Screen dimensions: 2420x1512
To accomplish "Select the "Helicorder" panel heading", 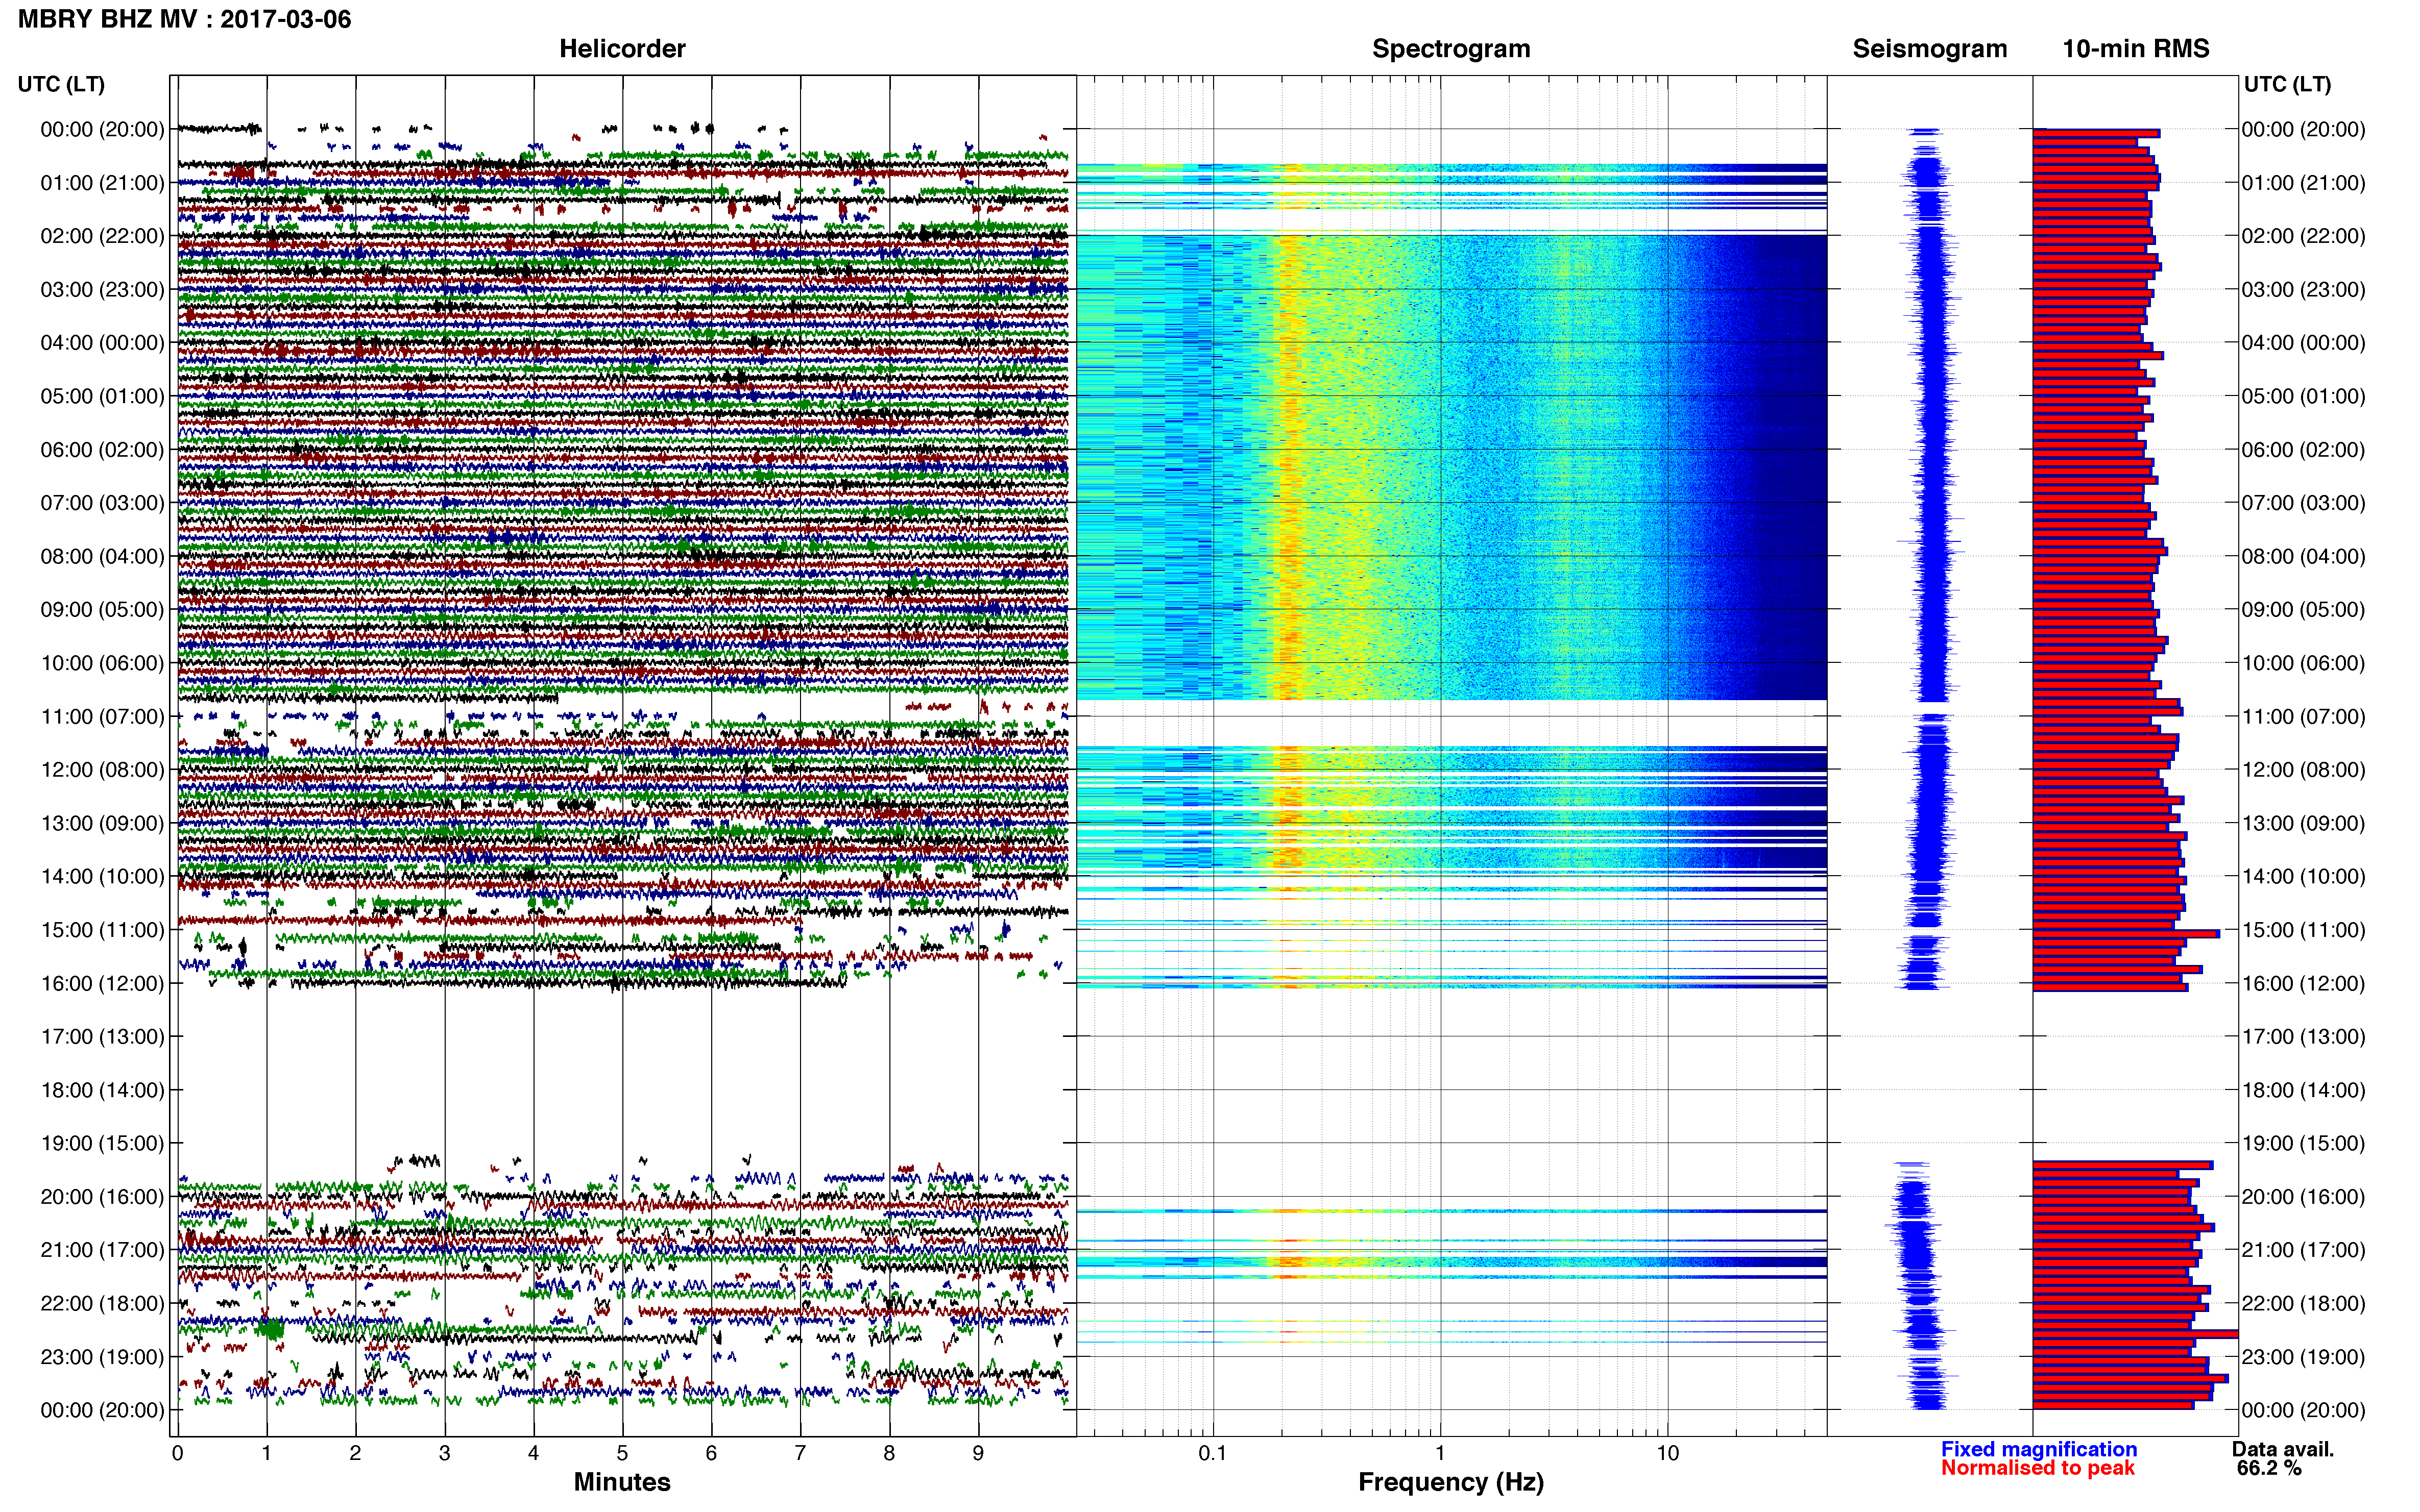I will (622, 49).
